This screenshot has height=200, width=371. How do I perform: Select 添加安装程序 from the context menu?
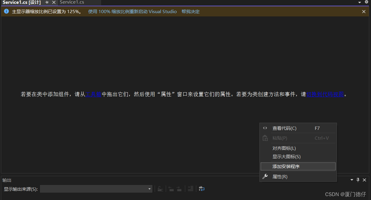(298, 167)
